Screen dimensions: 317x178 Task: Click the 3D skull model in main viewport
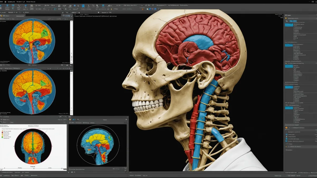point(185,90)
